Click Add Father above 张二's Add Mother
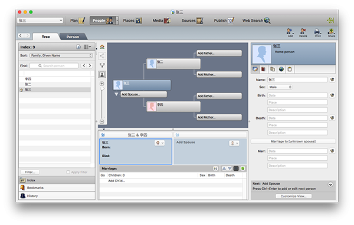This screenshot has width=354, height=225. (219, 53)
